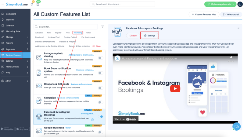The height and width of the screenshot is (137, 244).
Task: Click Instagram photo sharing feature icon
Action: pyautogui.click(x=39, y=57)
